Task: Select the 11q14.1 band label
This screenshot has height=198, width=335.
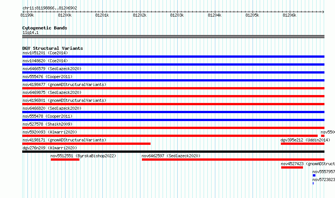Action: (x=30, y=32)
